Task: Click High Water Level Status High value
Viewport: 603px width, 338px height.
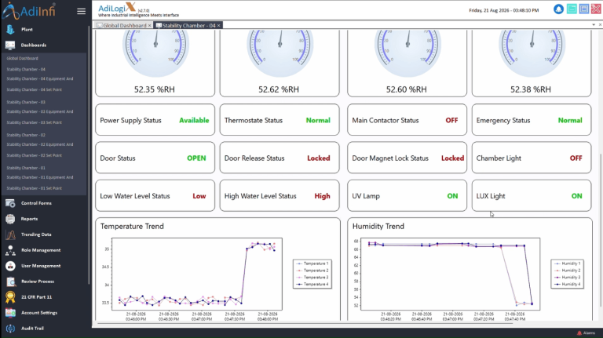Action: (x=322, y=196)
